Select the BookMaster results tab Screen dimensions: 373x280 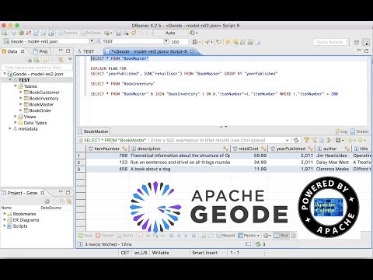(93, 131)
